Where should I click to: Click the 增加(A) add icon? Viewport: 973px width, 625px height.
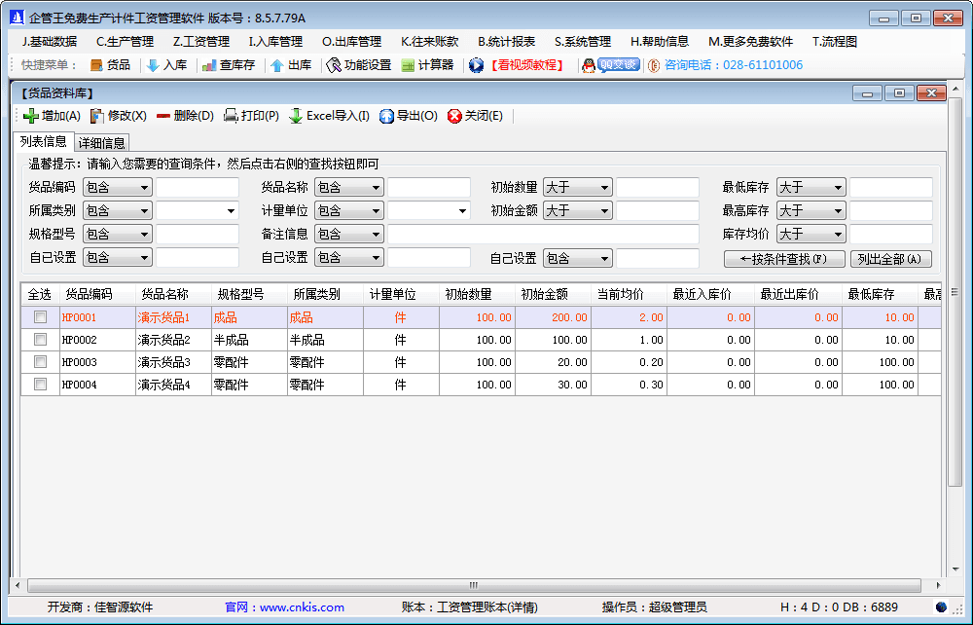click(x=31, y=116)
